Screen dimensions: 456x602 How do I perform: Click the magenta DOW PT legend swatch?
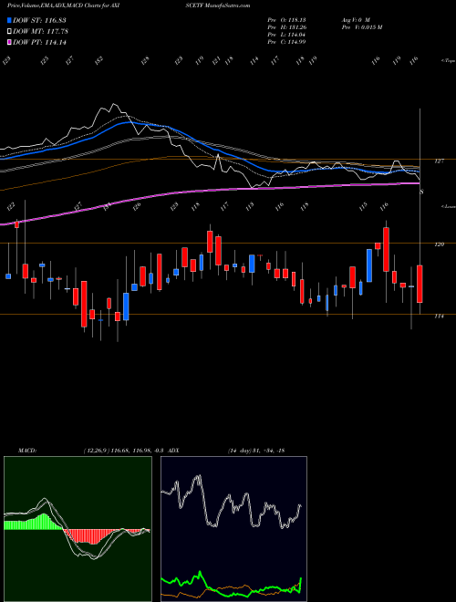[10, 43]
